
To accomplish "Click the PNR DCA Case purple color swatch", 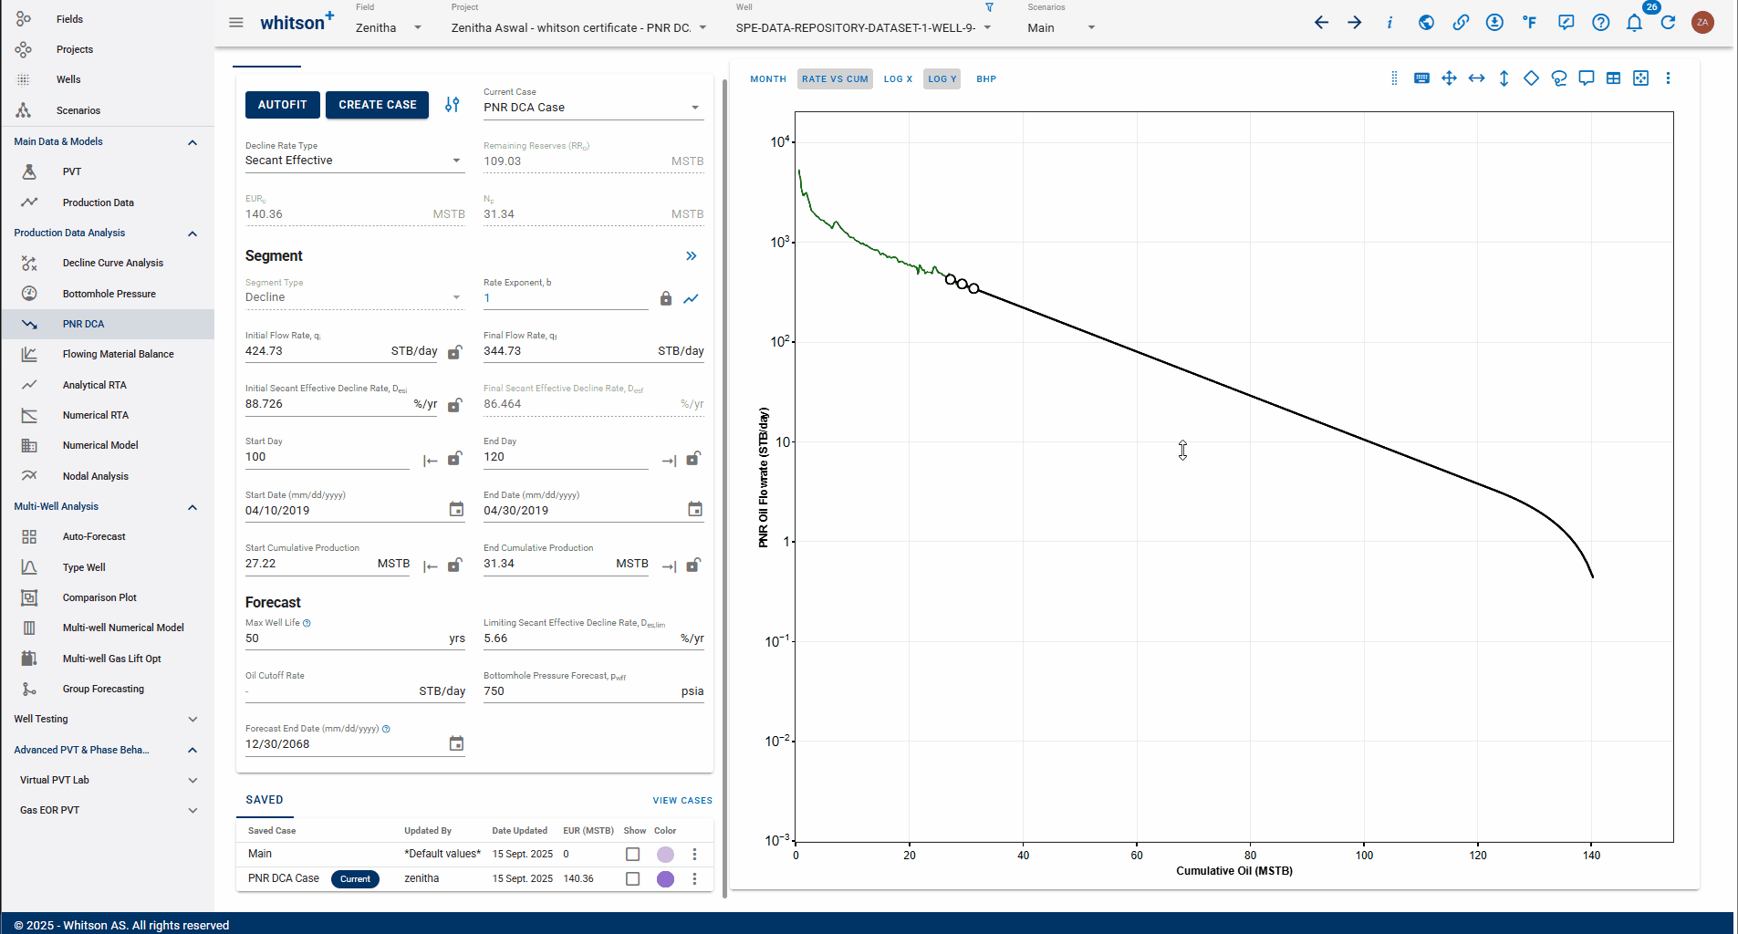I will click(x=665, y=879).
